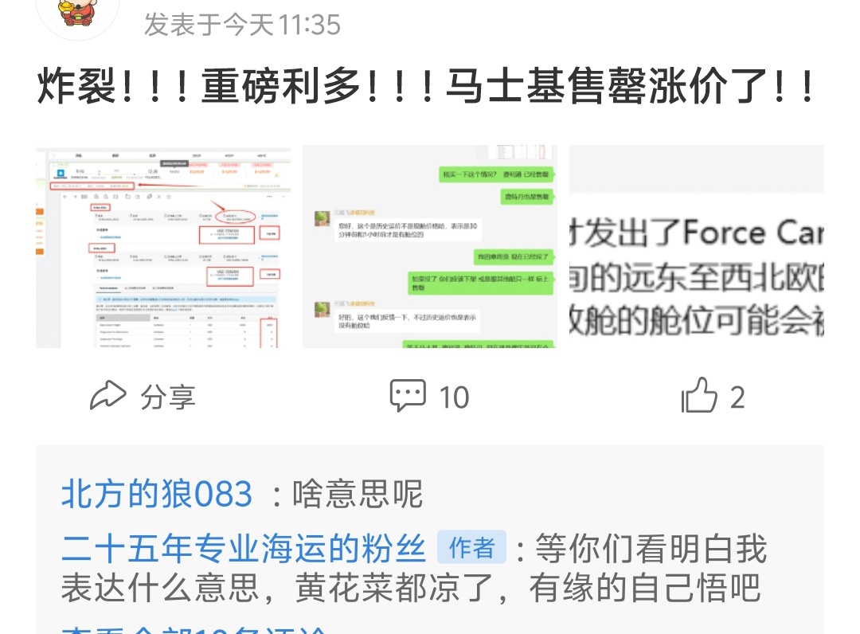The height and width of the screenshot is (634, 860).
Task: Open the freight quote screenshot thumbnail
Action: click(163, 246)
